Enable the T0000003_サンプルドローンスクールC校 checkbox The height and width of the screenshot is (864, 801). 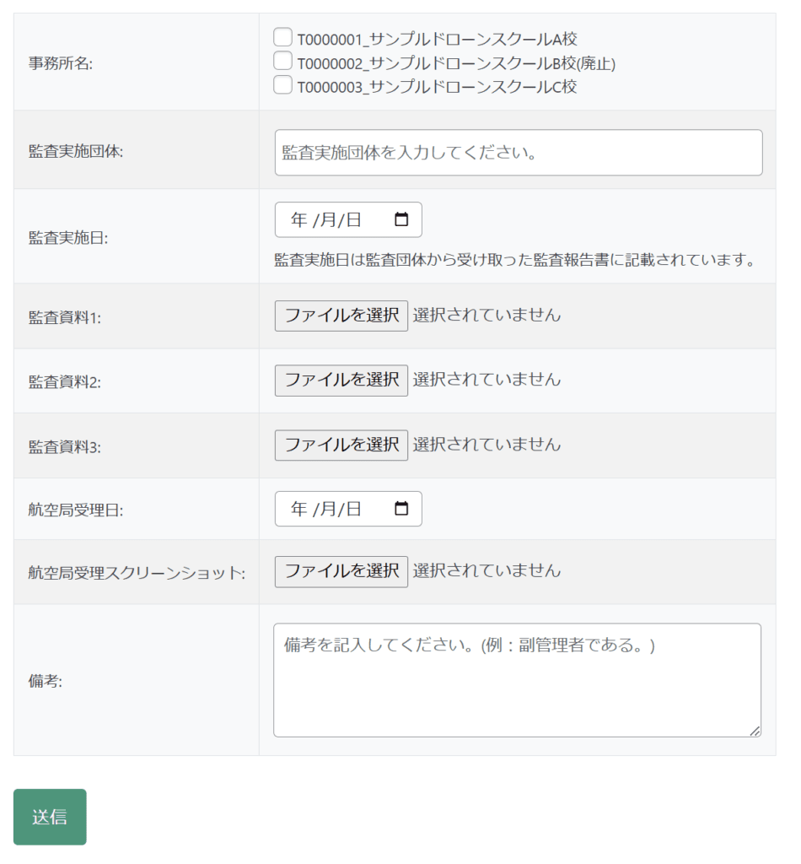point(283,84)
